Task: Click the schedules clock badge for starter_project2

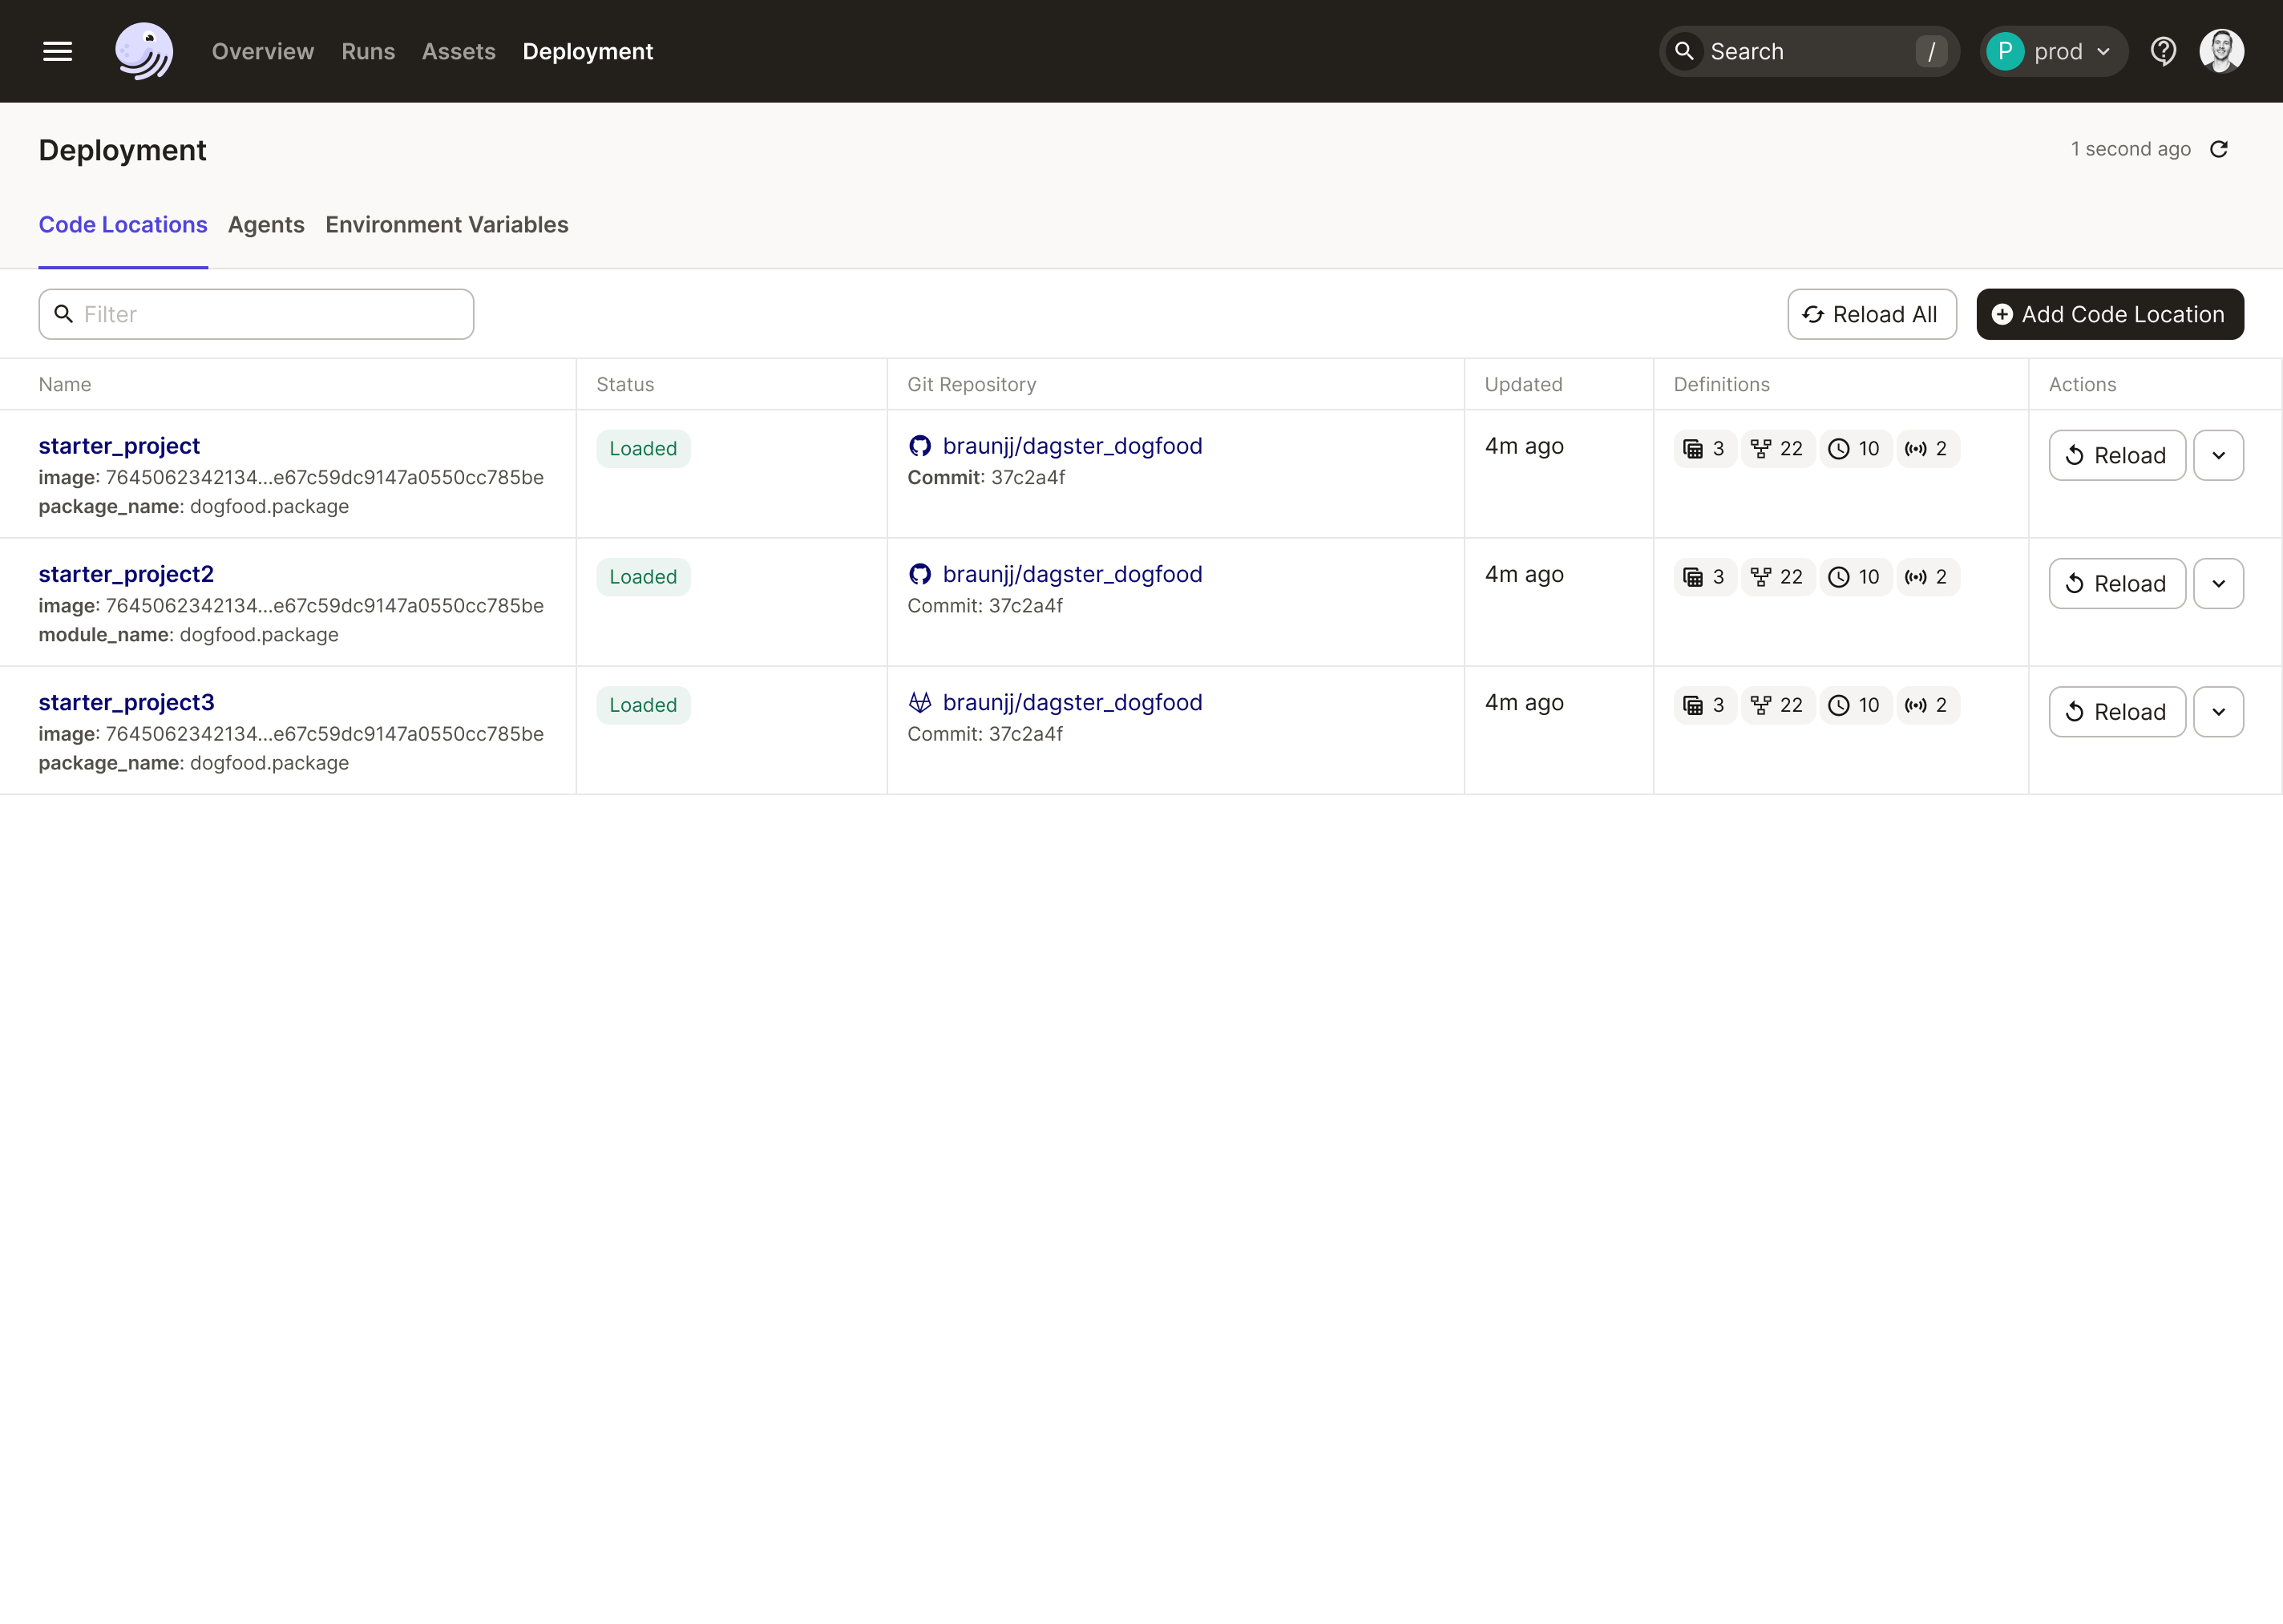Action: click(1855, 576)
